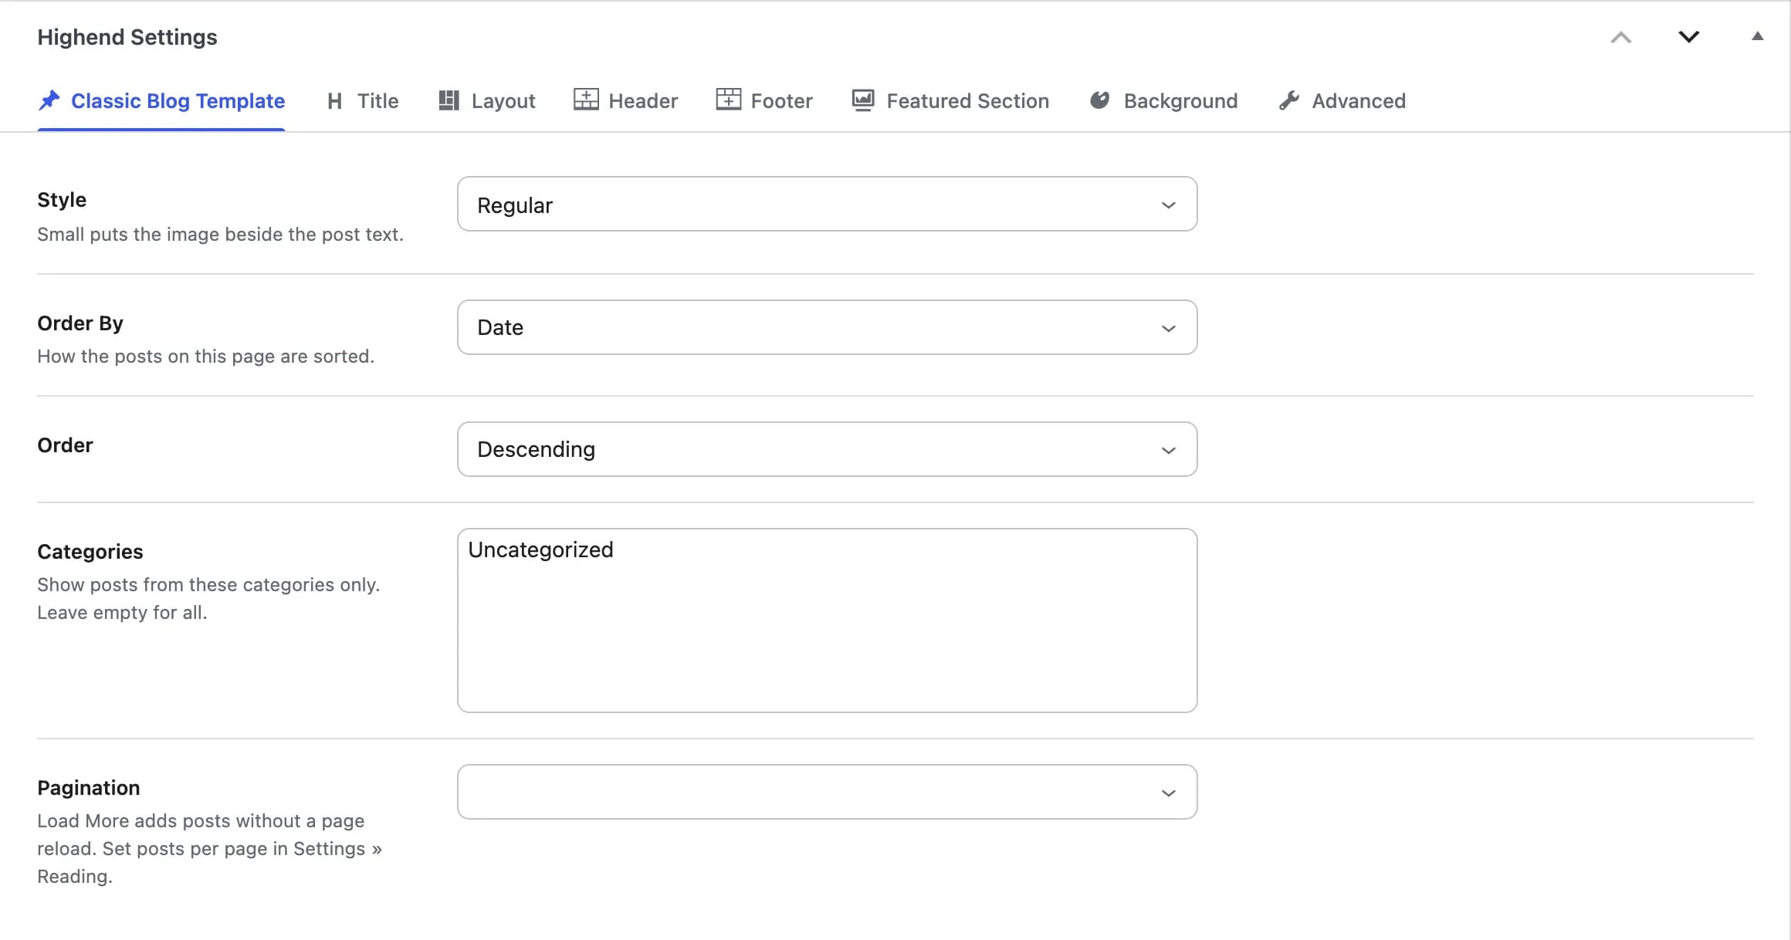Screen dimensions: 1791x940
Task: Switch to the Layout tab
Action: 486,101
